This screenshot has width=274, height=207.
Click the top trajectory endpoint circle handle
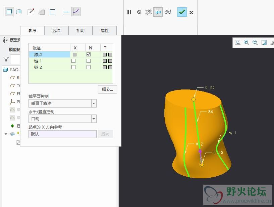coord(194,99)
